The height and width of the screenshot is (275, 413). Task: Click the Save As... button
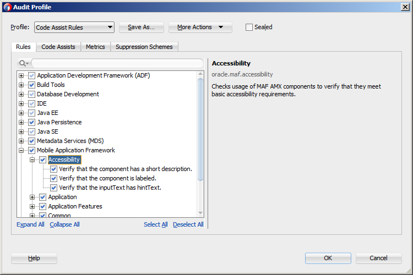141,27
